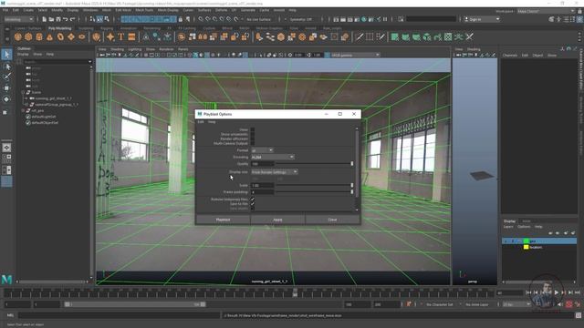Click the Type tool T shelf icon

[121, 36]
